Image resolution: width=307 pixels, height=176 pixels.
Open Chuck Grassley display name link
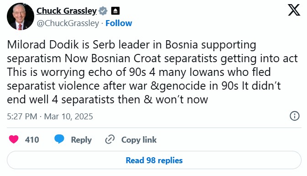(x=67, y=11)
